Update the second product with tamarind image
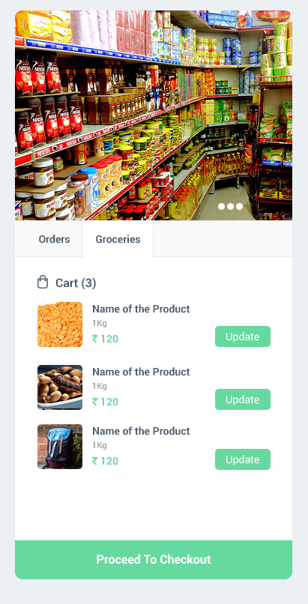 coord(243,399)
